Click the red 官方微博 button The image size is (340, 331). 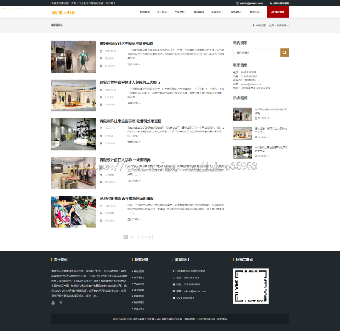(x=278, y=12)
